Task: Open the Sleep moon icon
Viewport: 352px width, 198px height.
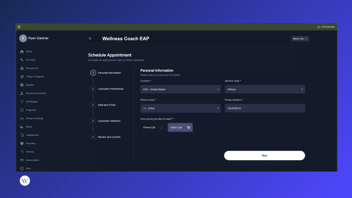Action: [22, 127]
